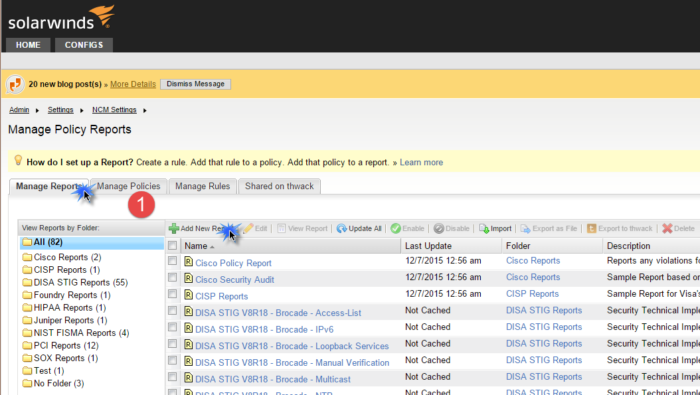Go to the NCM Settings breadcrumb link

point(114,110)
